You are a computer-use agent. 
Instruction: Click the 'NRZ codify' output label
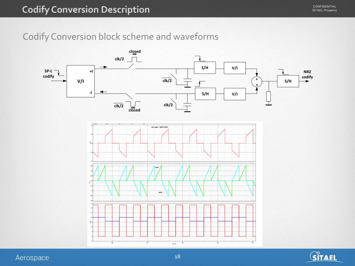pyautogui.click(x=307, y=74)
